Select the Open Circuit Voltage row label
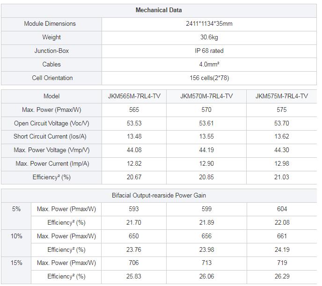This screenshot has height=286, width=322. point(51,123)
